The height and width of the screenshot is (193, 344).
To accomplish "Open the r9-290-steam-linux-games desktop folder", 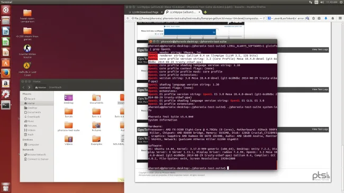I will [x=27, y=33].
